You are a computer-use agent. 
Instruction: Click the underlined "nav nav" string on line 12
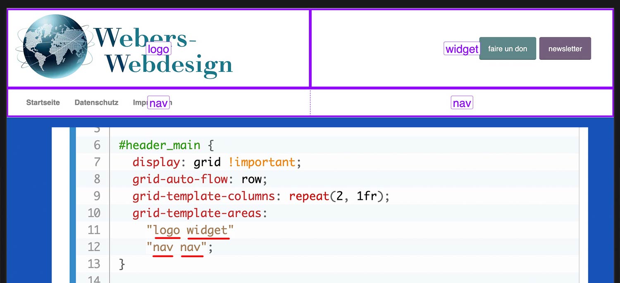click(176, 247)
